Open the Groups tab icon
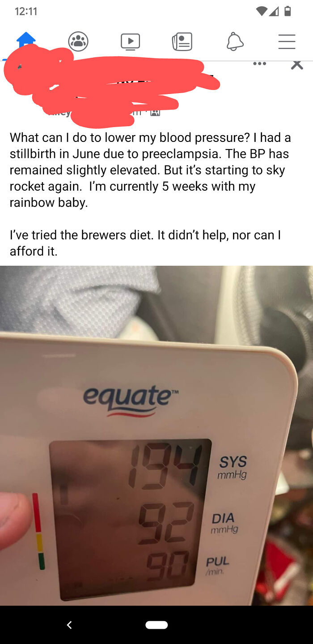Viewport: 313px width, 644px height. (78, 42)
